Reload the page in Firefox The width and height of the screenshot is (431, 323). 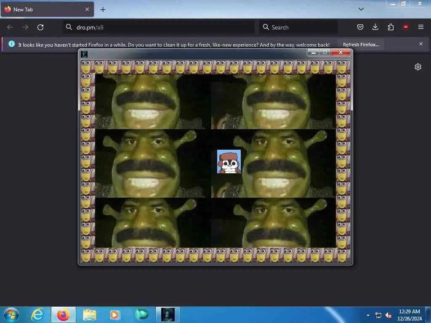tap(40, 27)
